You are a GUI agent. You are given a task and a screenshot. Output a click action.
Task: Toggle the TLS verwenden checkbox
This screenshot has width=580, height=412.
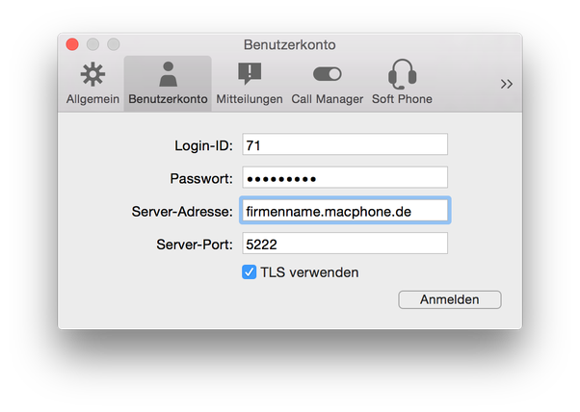[249, 272]
